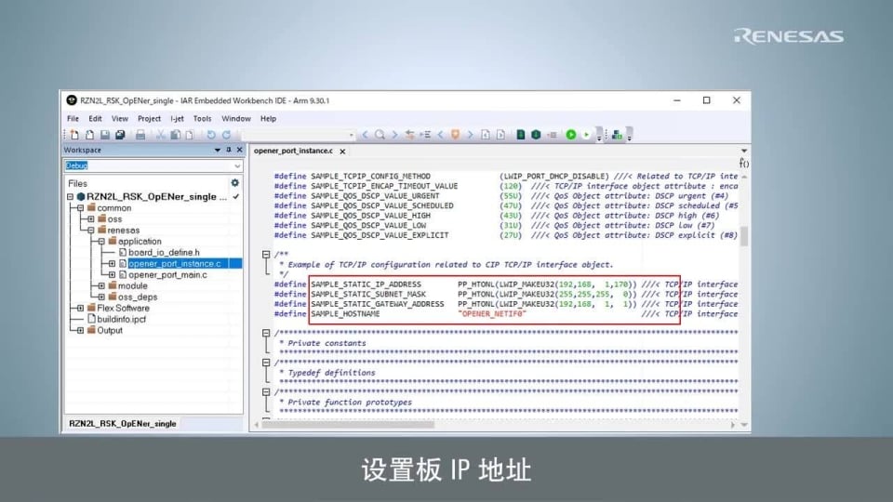Collapse the Private function prototypes code fold
Screen dimensions: 893x502
(266, 392)
